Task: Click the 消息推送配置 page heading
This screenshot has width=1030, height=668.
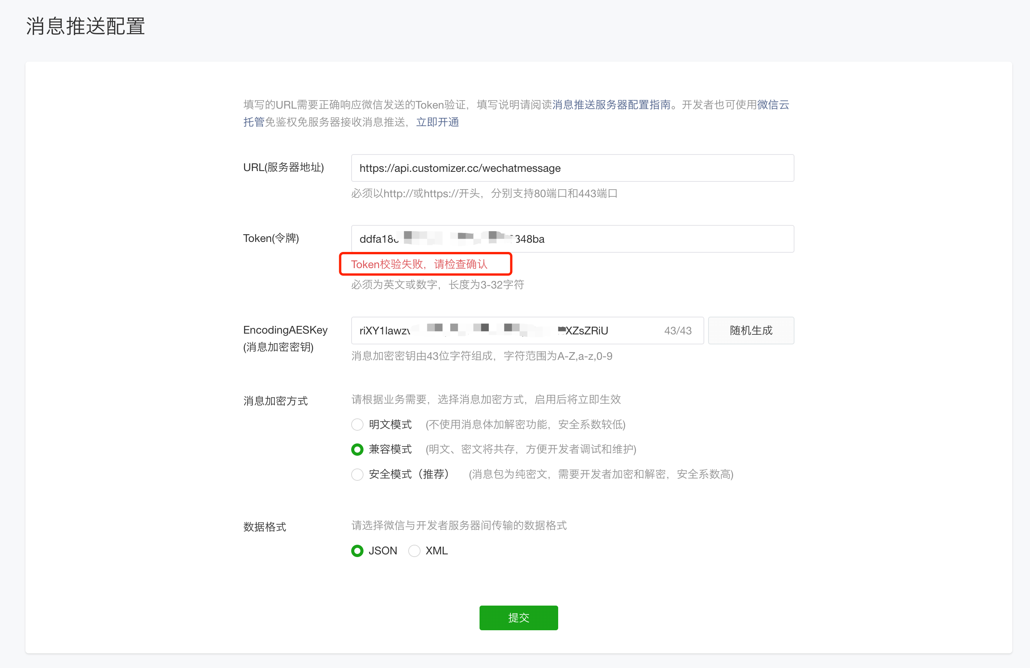Action: [85, 26]
